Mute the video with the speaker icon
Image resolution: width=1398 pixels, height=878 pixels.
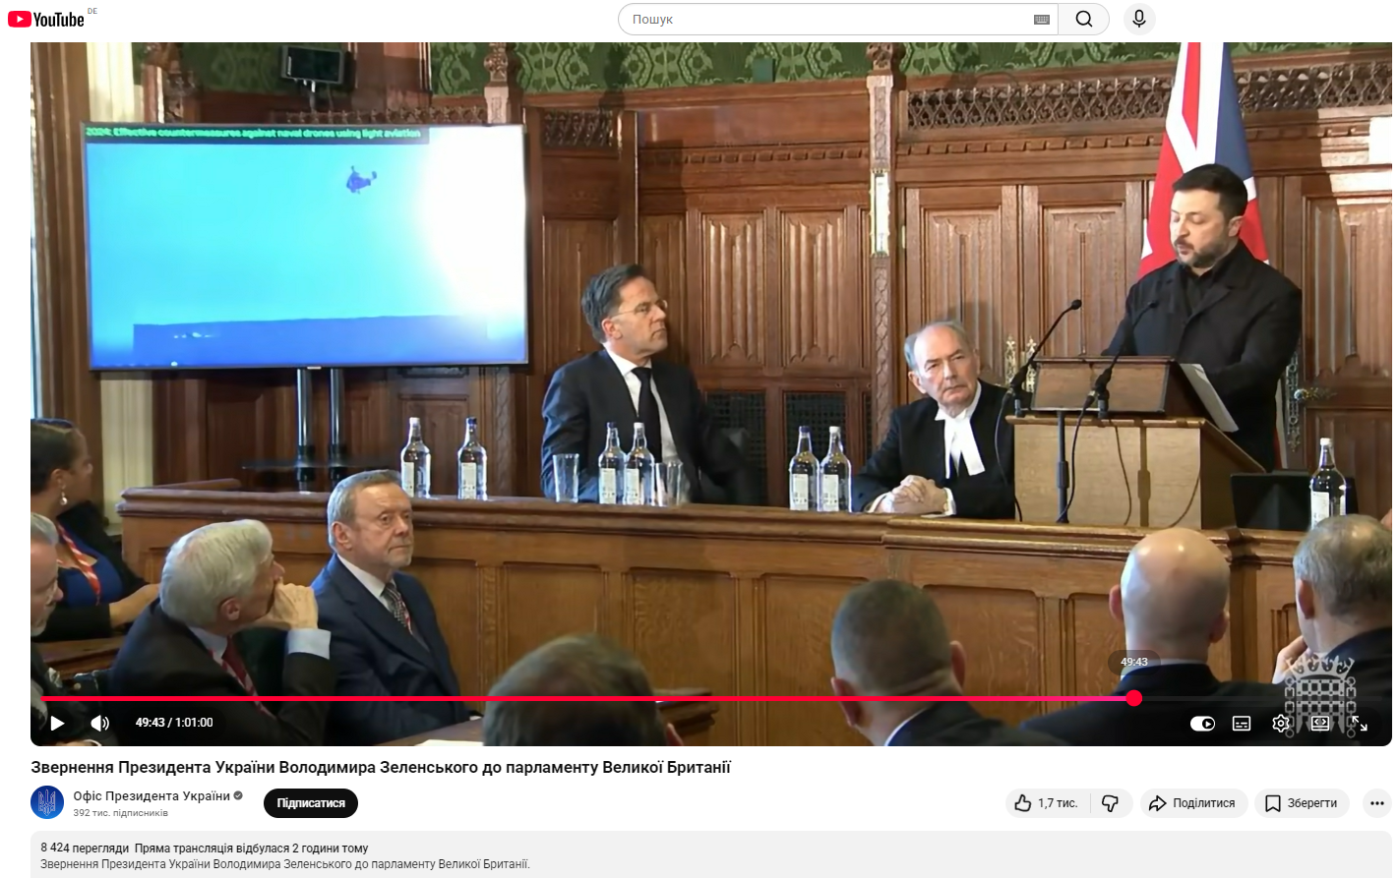[99, 723]
